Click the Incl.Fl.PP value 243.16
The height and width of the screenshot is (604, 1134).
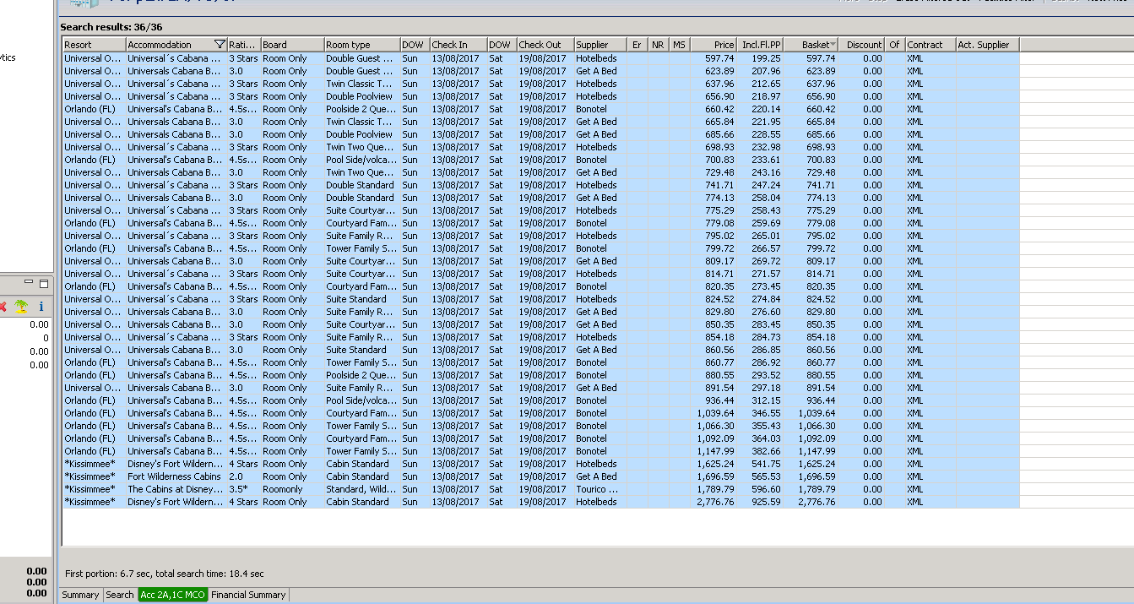(760, 172)
